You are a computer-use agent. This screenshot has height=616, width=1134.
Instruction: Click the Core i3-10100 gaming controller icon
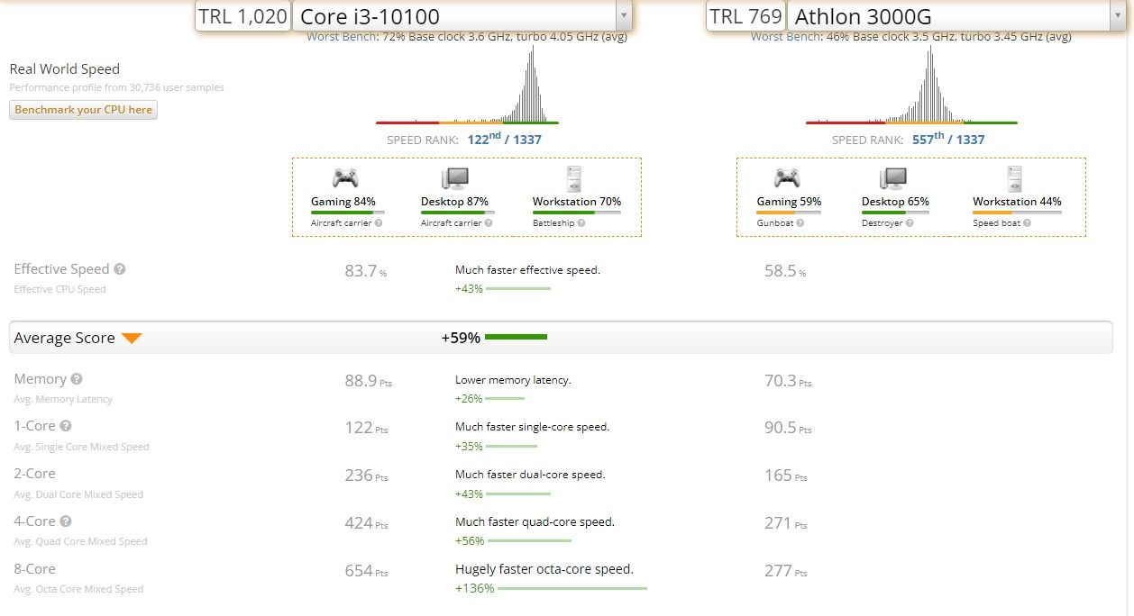coord(344,177)
